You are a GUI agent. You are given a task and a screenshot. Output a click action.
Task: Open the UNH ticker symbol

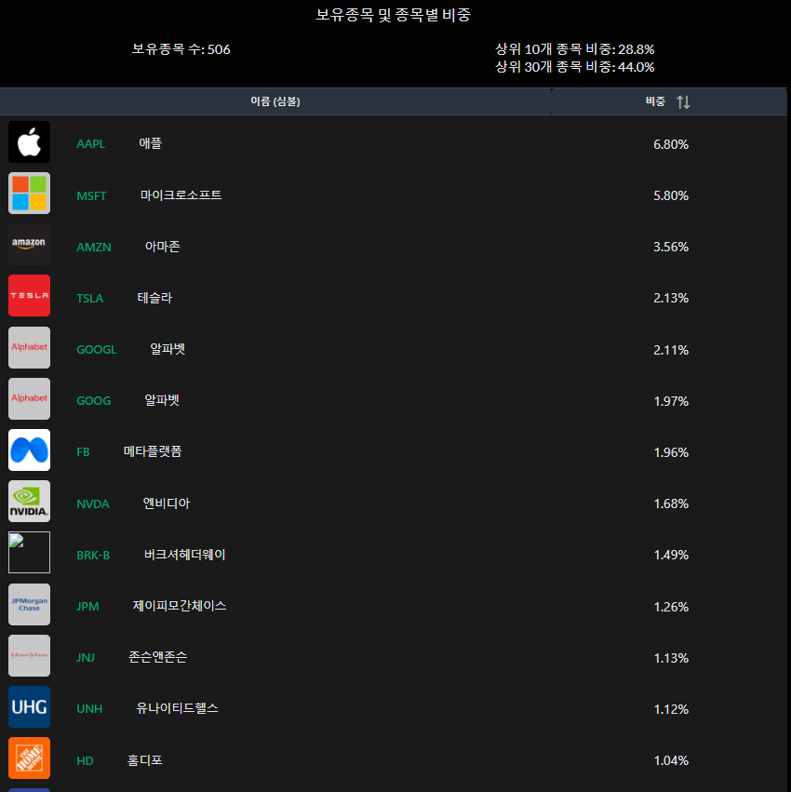(89, 709)
